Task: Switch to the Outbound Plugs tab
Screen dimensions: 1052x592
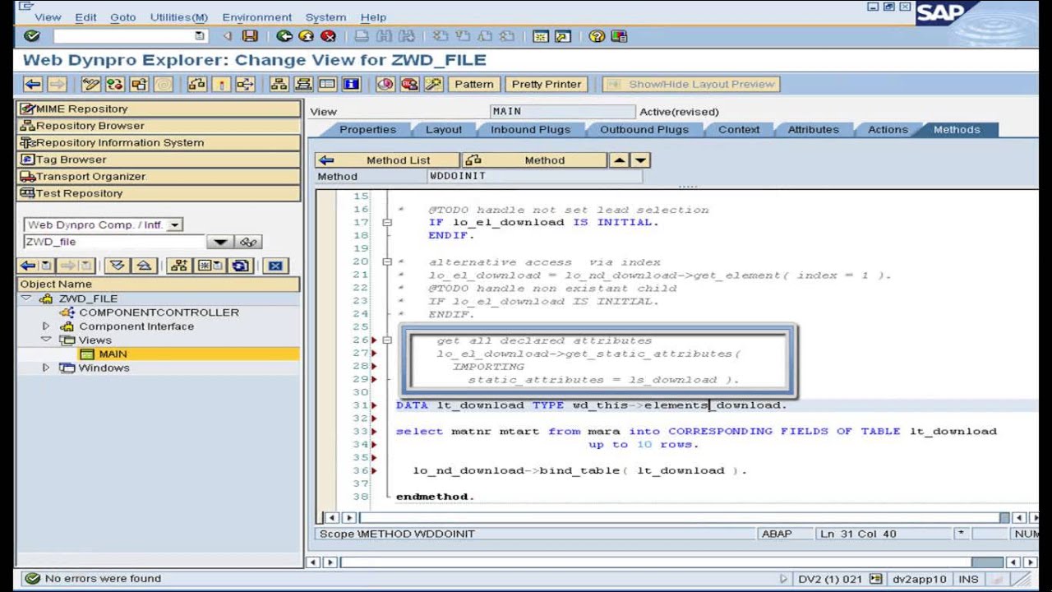Action: click(x=644, y=130)
